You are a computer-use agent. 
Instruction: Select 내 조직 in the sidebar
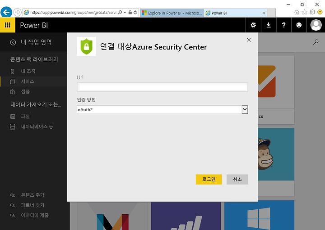(28, 71)
